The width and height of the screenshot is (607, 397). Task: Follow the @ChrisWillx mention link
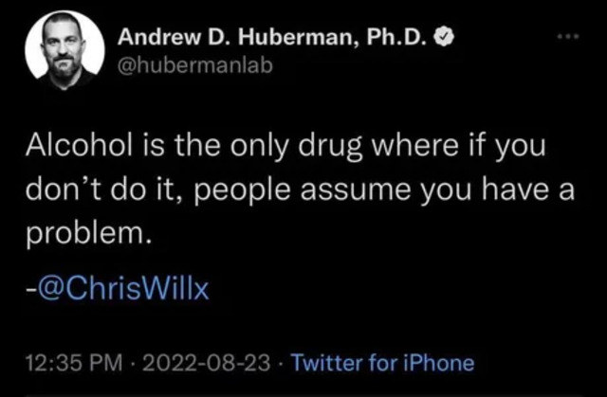click(118, 288)
